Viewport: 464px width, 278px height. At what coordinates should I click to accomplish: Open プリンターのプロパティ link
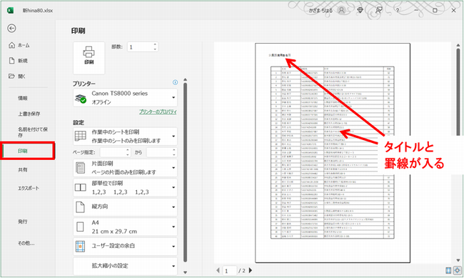(x=158, y=111)
